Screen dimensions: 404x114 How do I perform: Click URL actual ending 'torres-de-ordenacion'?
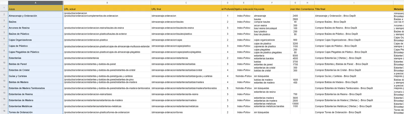coord(107,111)
